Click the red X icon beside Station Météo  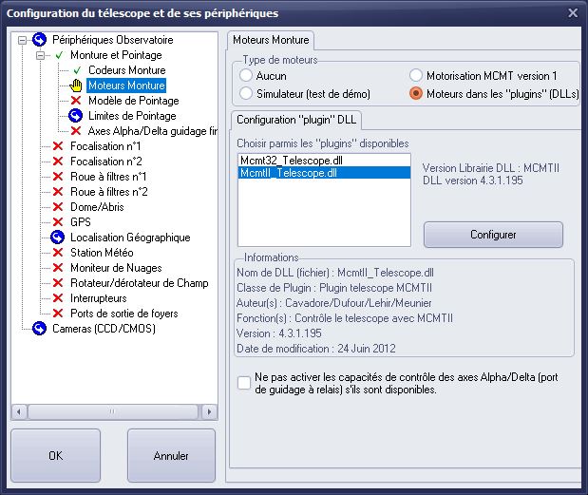coord(59,253)
